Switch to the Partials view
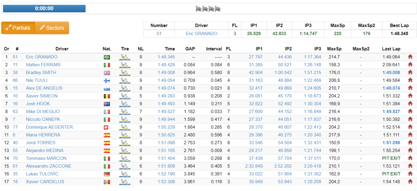 click(18, 28)
